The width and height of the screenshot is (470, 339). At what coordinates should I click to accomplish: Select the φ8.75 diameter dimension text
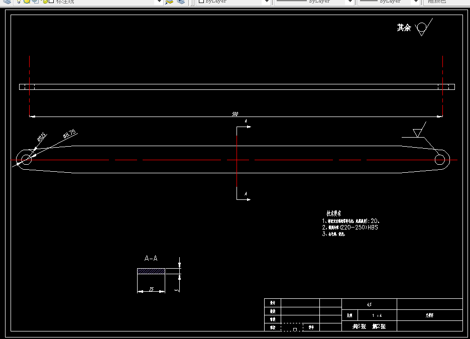coord(69,134)
